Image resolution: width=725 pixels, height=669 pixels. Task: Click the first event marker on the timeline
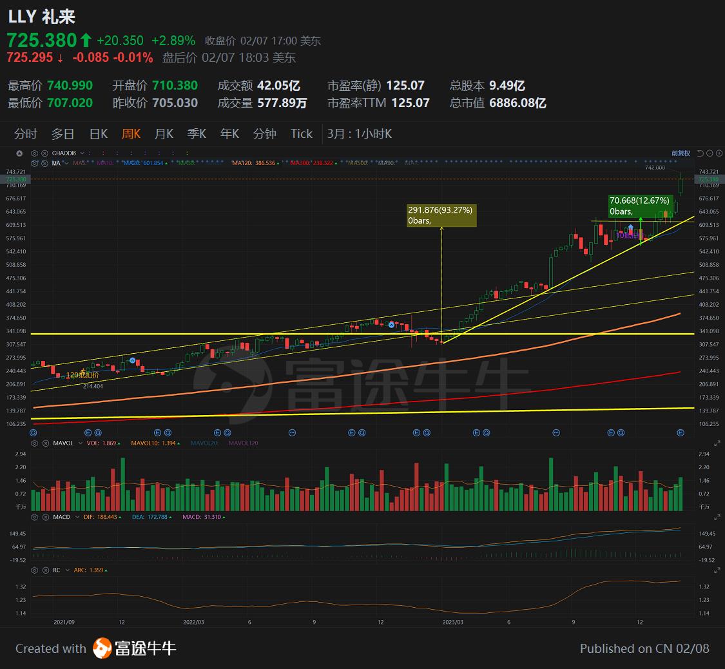coord(34,432)
